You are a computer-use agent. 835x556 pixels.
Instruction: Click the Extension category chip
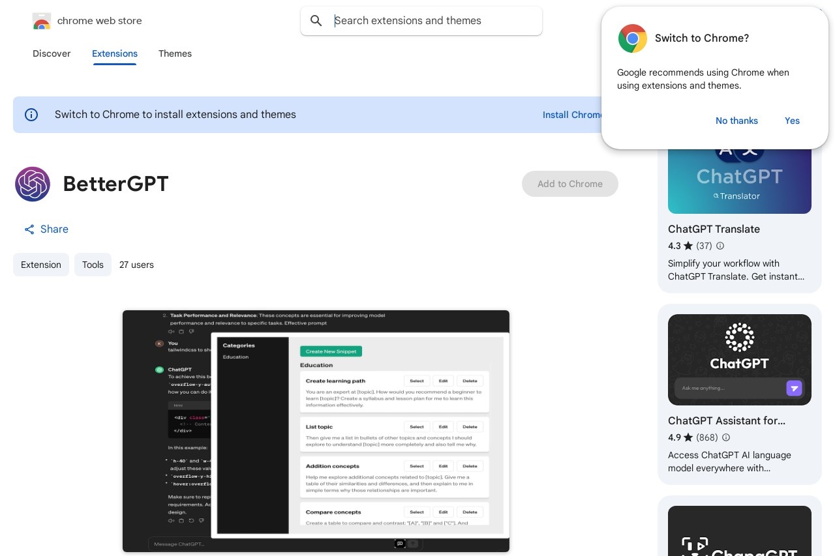[x=41, y=265]
